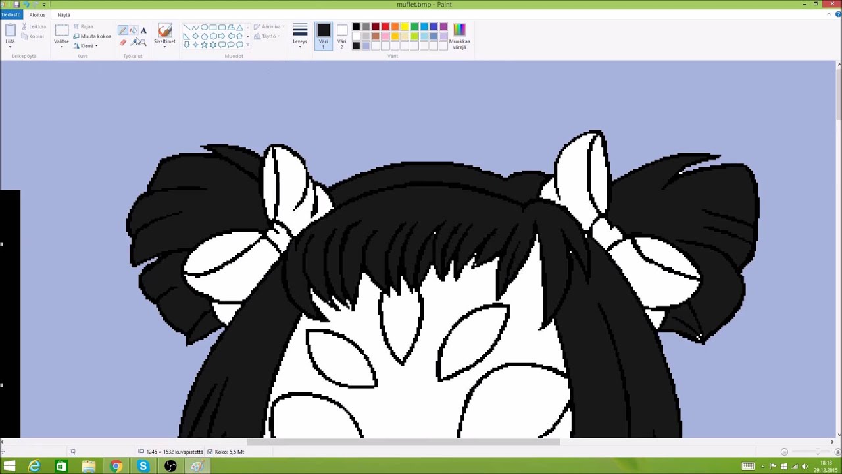Viewport: 842px width, 474px height.
Task: Select the Text tool
Action: 143,30
